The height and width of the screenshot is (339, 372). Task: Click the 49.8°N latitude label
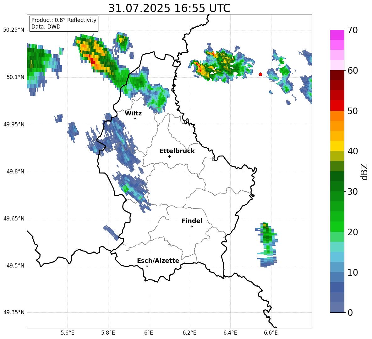pos(15,172)
